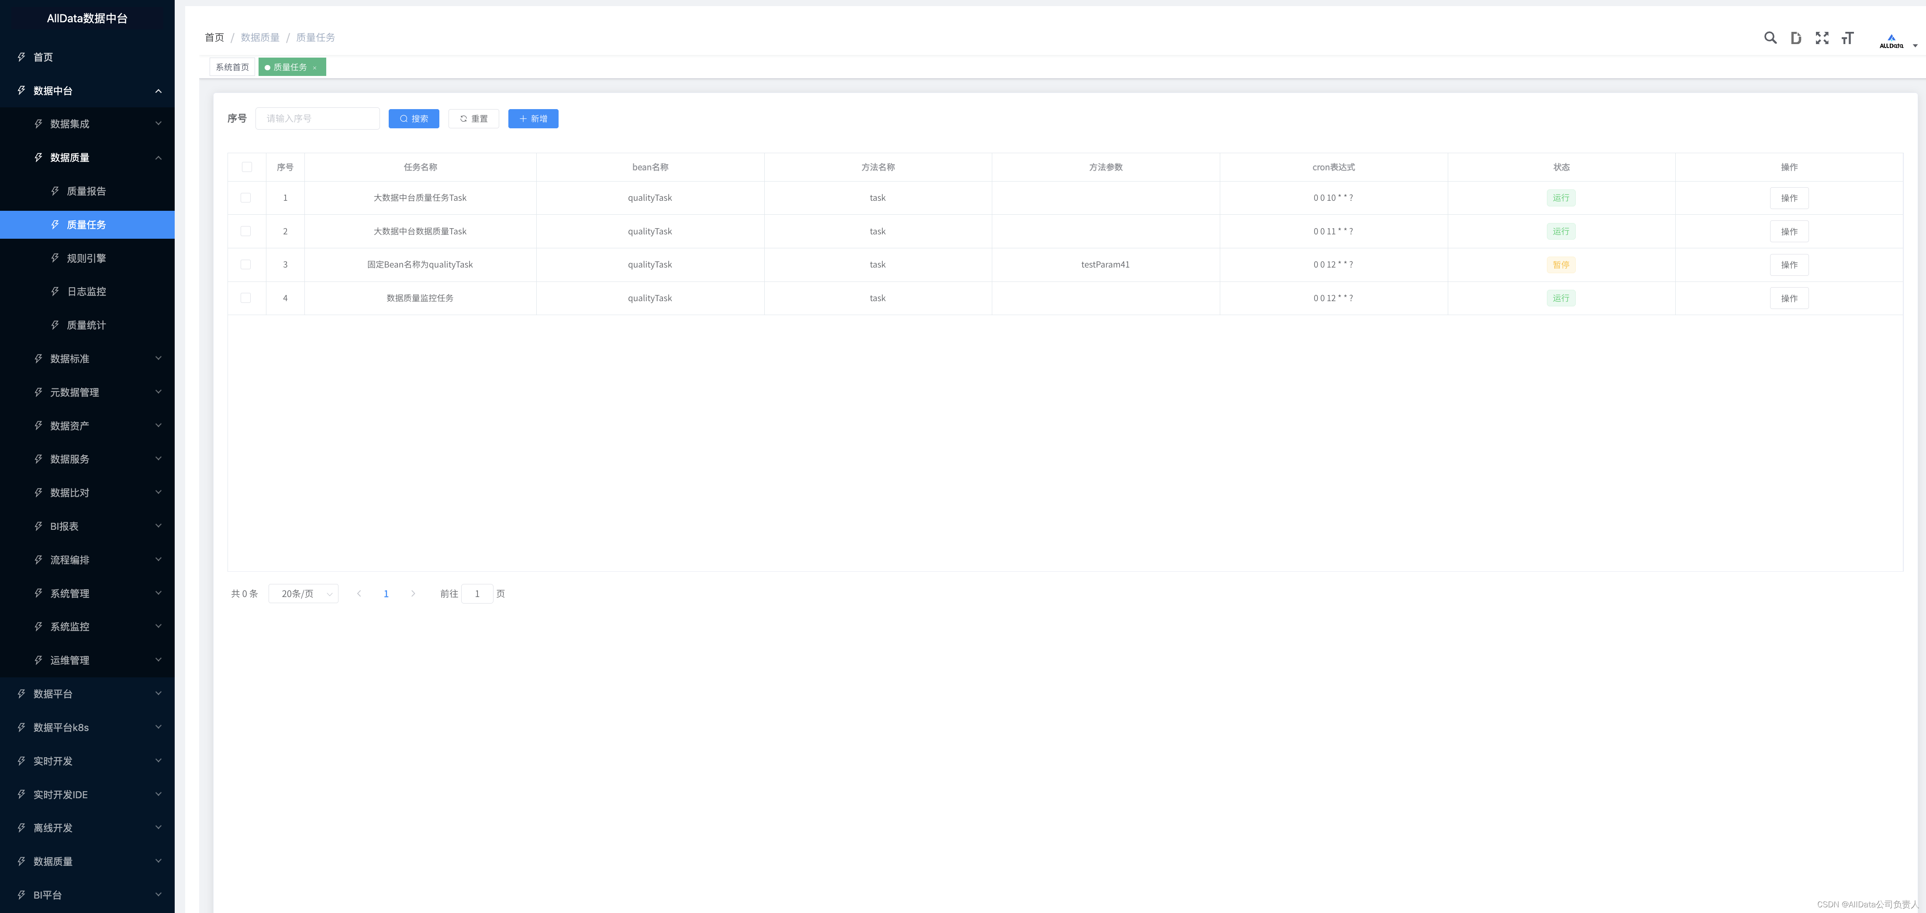
Task: Close the 质量任务 tab
Action: click(315, 68)
